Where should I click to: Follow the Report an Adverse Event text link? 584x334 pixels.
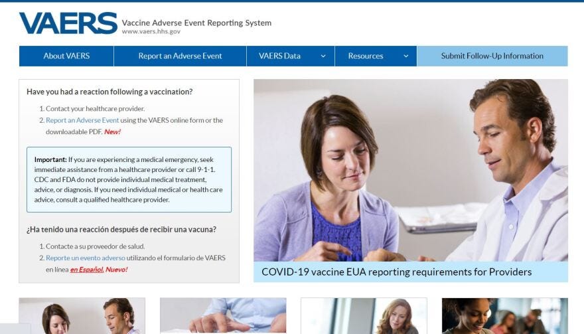[x=82, y=120]
